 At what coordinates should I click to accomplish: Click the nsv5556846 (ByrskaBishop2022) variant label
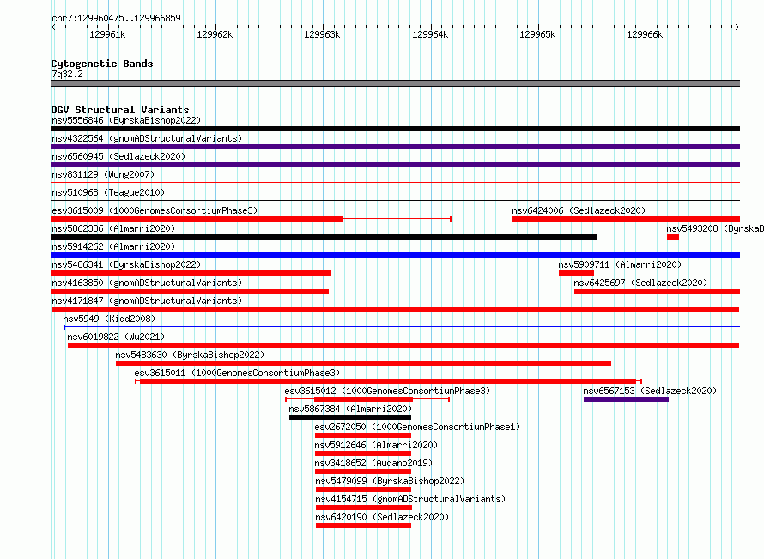tap(126, 120)
